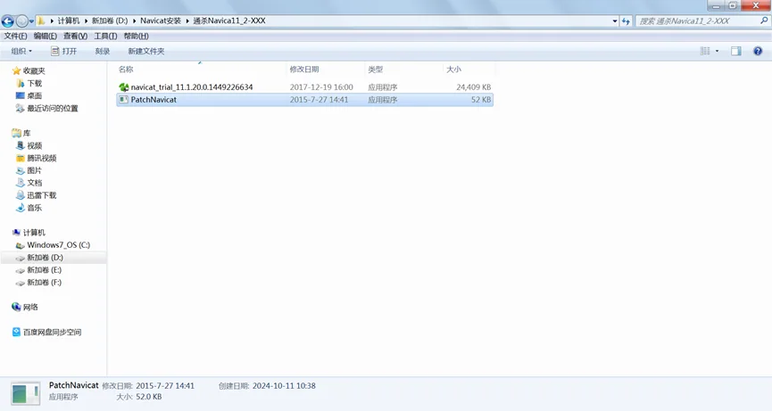
Task: Open the 查看(V) menu
Action: [75, 36]
